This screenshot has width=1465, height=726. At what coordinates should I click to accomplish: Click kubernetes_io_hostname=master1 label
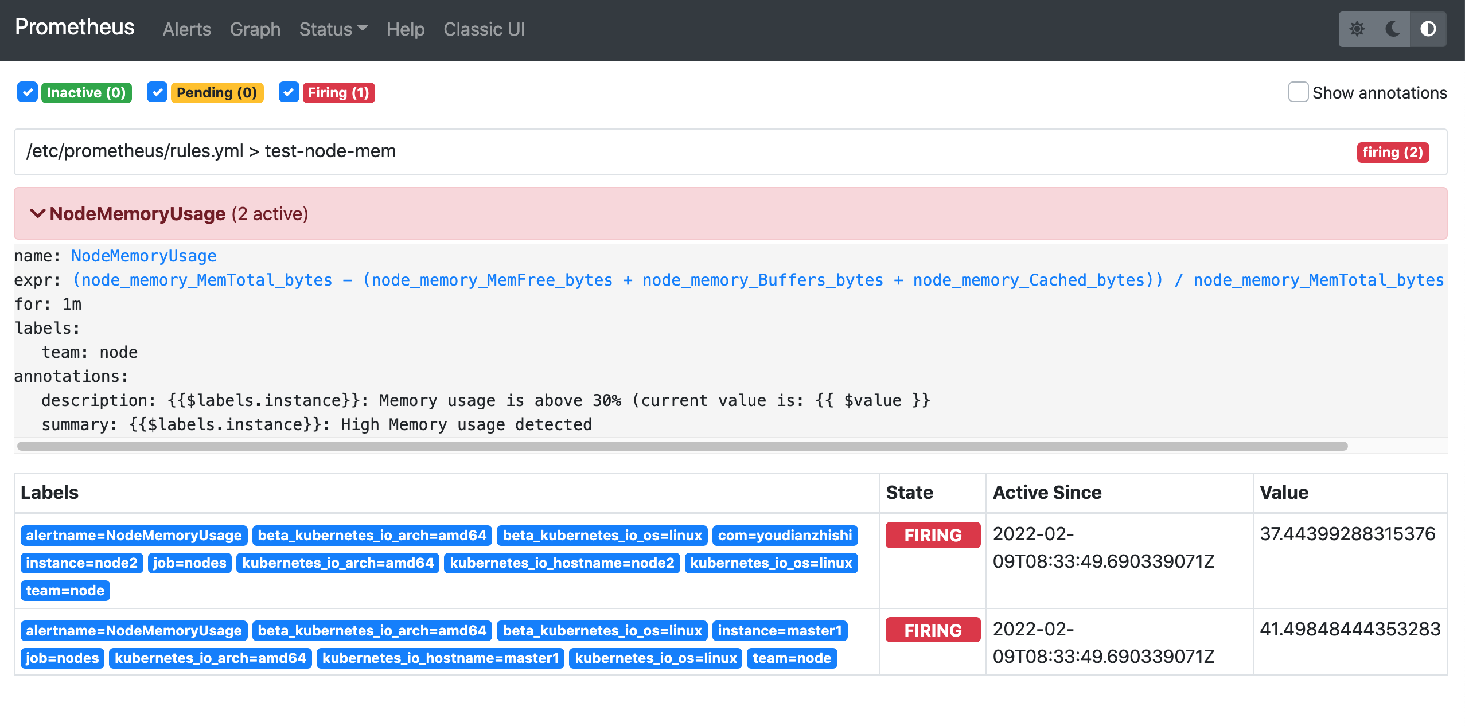pos(440,658)
